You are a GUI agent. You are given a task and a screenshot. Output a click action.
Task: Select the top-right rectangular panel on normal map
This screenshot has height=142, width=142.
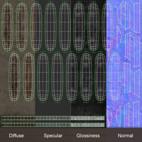pyautogui.click(x=137, y=18)
